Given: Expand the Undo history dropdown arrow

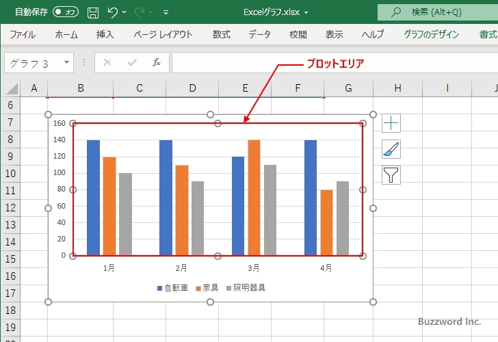Looking at the screenshot, I should (124, 12).
